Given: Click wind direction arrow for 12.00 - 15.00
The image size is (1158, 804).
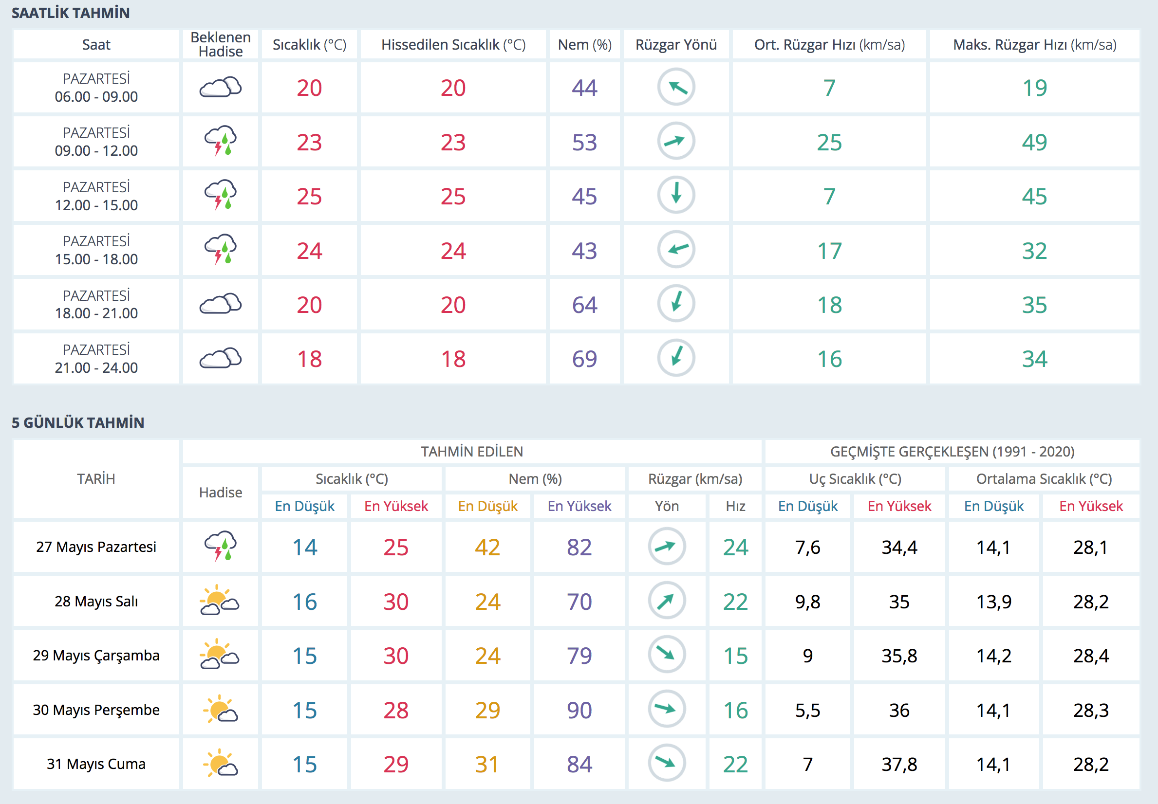Looking at the screenshot, I should pos(676,195).
